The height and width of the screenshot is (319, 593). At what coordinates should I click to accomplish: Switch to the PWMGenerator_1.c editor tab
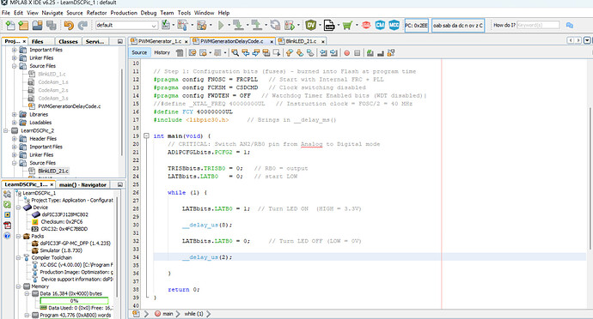pyautogui.click(x=159, y=41)
